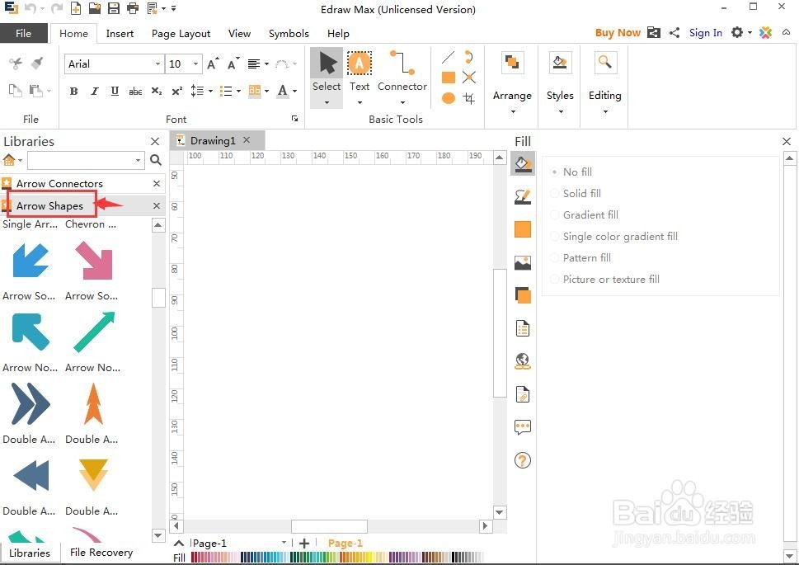The height and width of the screenshot is (565, 799).
Task: Pick the line drawing tool
Action: click(x=448, y=57)
